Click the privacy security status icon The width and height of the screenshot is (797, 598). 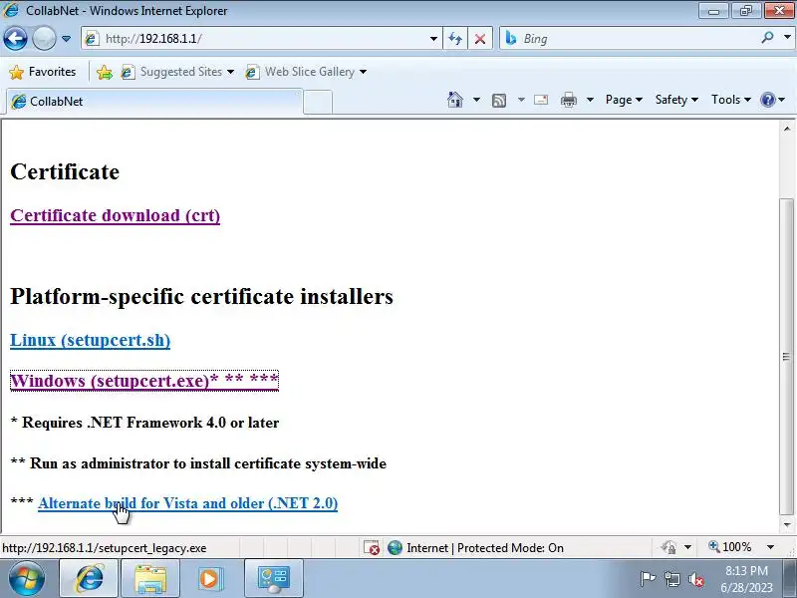pos(668,547)
